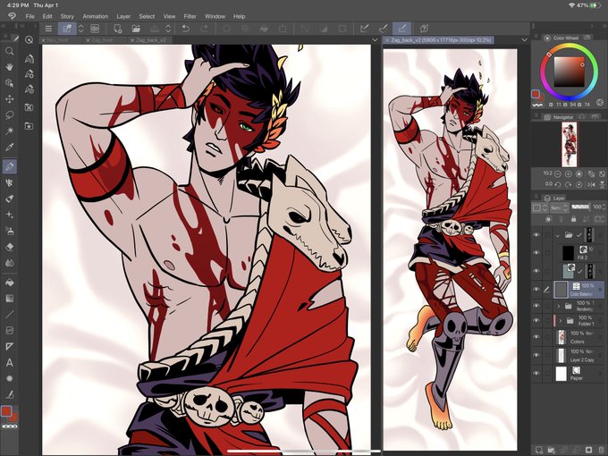Open the Story menu
The height and width of the screenshot is (456, 608).
67,16
